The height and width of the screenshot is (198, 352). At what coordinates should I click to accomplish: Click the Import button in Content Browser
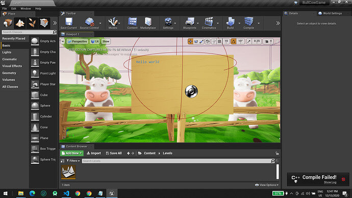pos(94,153)
